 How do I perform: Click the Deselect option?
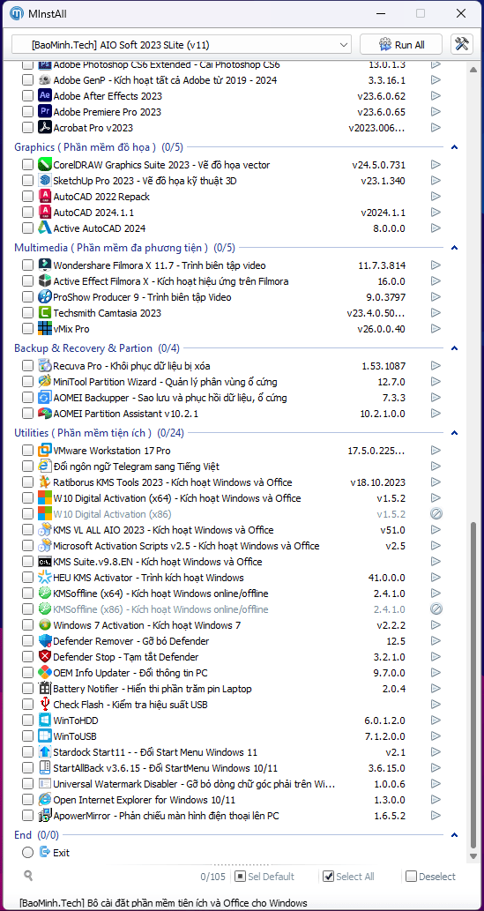[x=430, y=876]
